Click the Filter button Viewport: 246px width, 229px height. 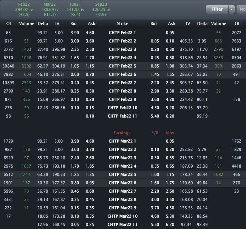[217, 9]
